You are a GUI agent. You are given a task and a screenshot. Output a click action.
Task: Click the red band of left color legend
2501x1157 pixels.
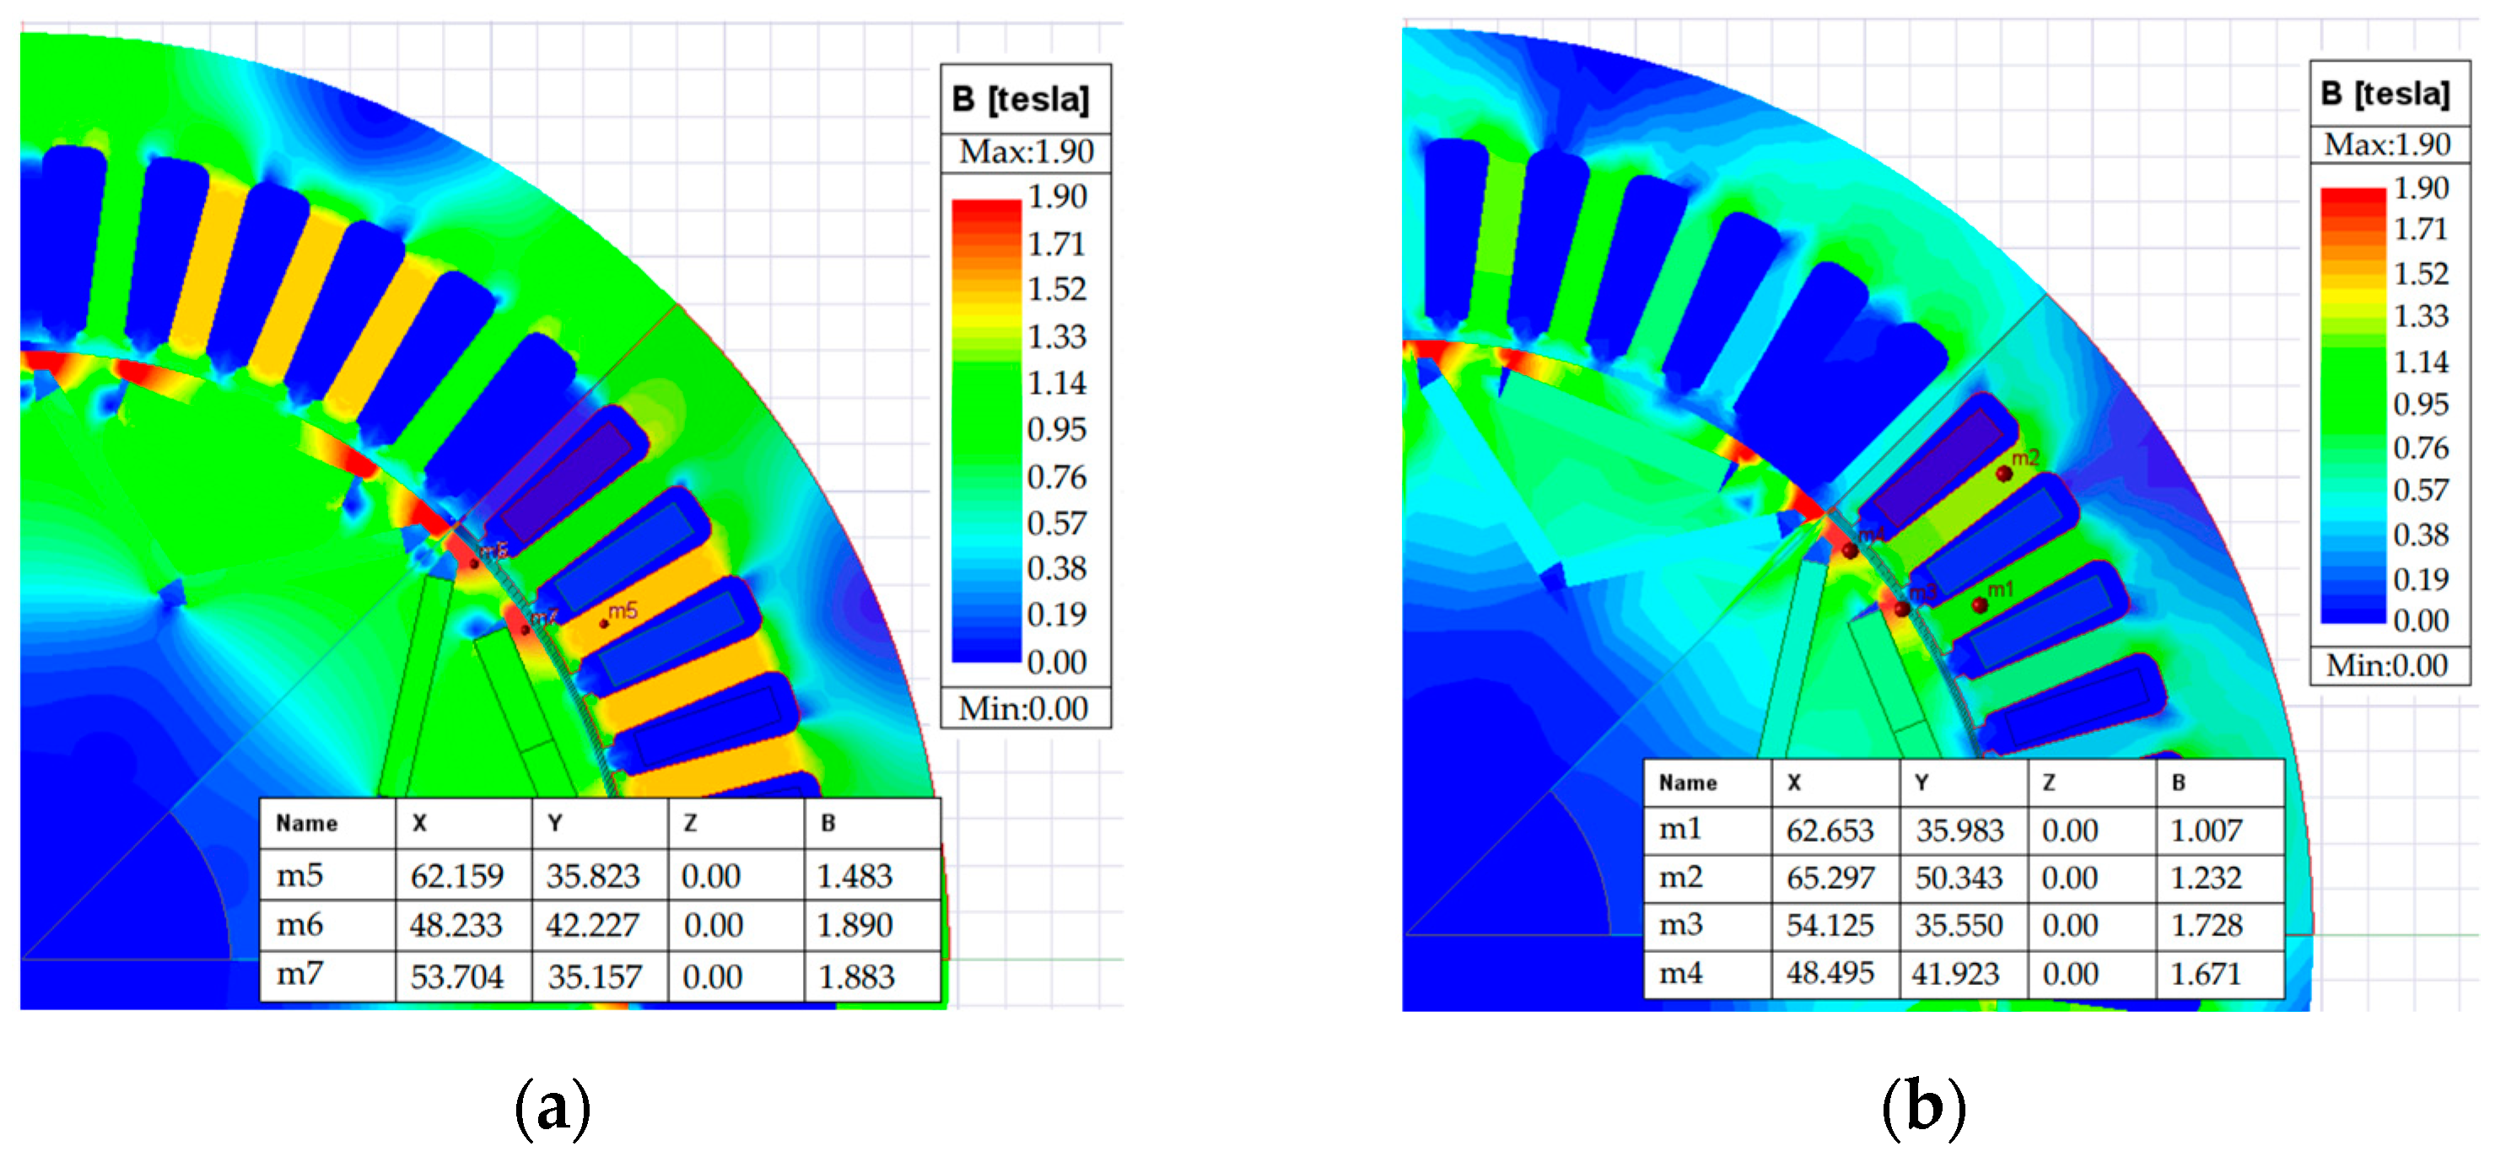click(985, 212)
